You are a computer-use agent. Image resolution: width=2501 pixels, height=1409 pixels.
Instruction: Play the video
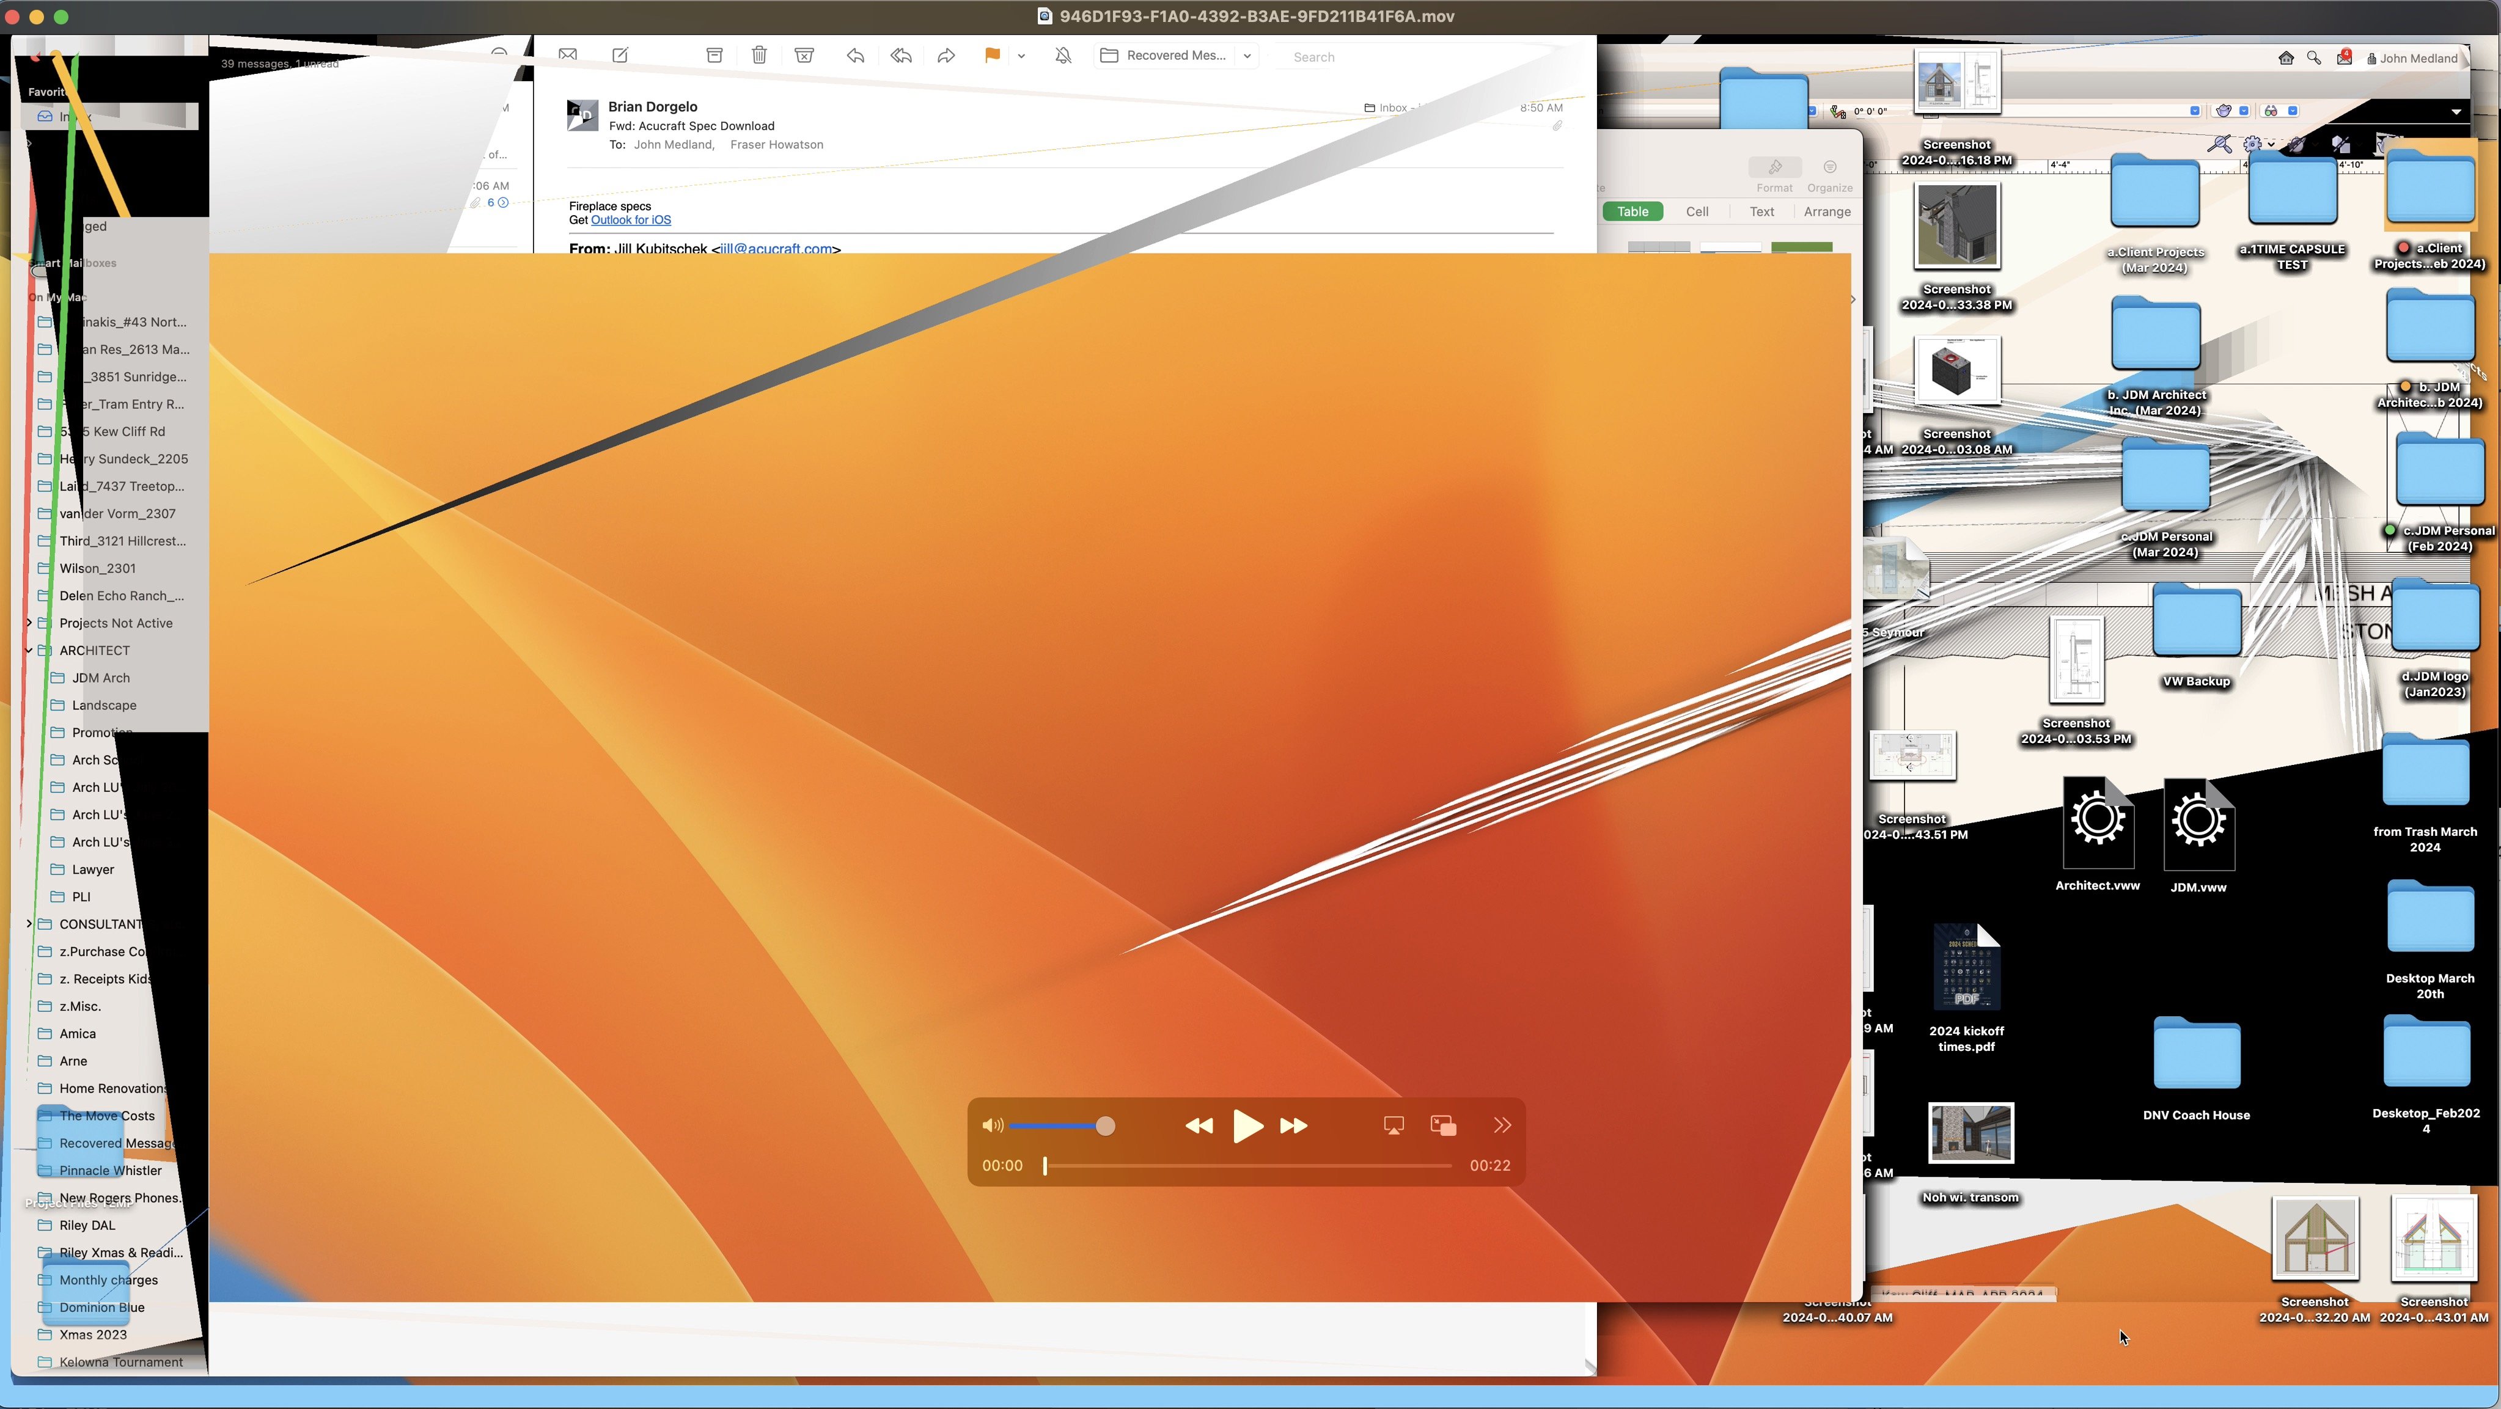click(1247, 1125)
